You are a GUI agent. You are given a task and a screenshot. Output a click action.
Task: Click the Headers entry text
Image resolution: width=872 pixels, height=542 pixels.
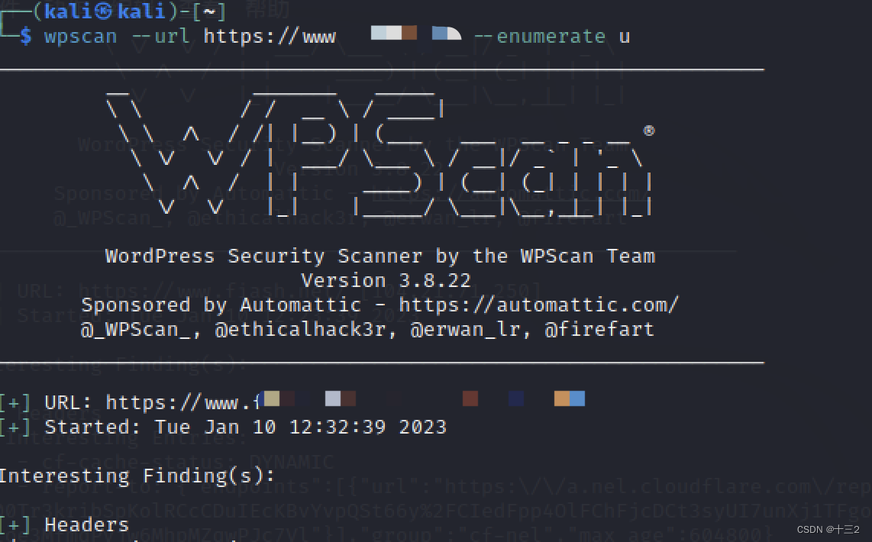(x=86, y=524)
